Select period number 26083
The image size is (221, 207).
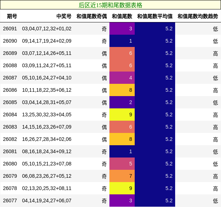point(10,127)
